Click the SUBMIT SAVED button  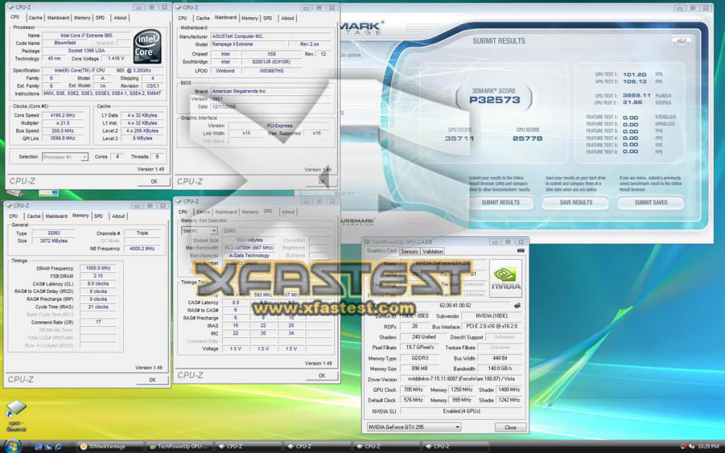pos(651,202)
